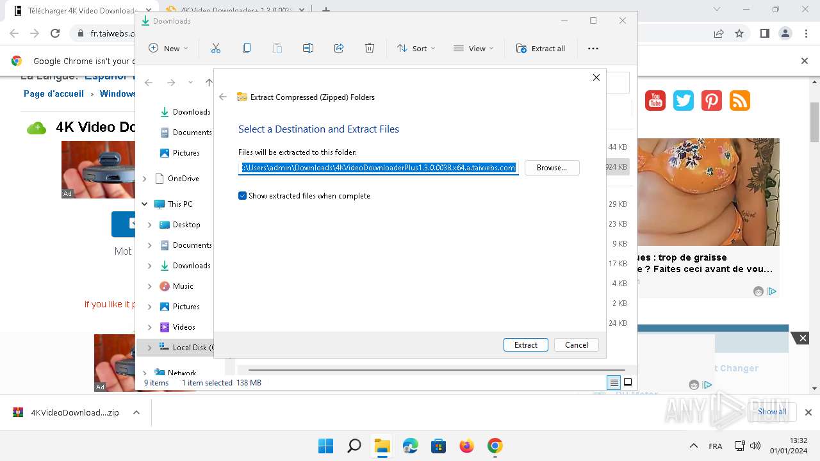Open a new Chrome tab
Image resolution: width=820 pixels, height=461 pixels.
point(326,10)
